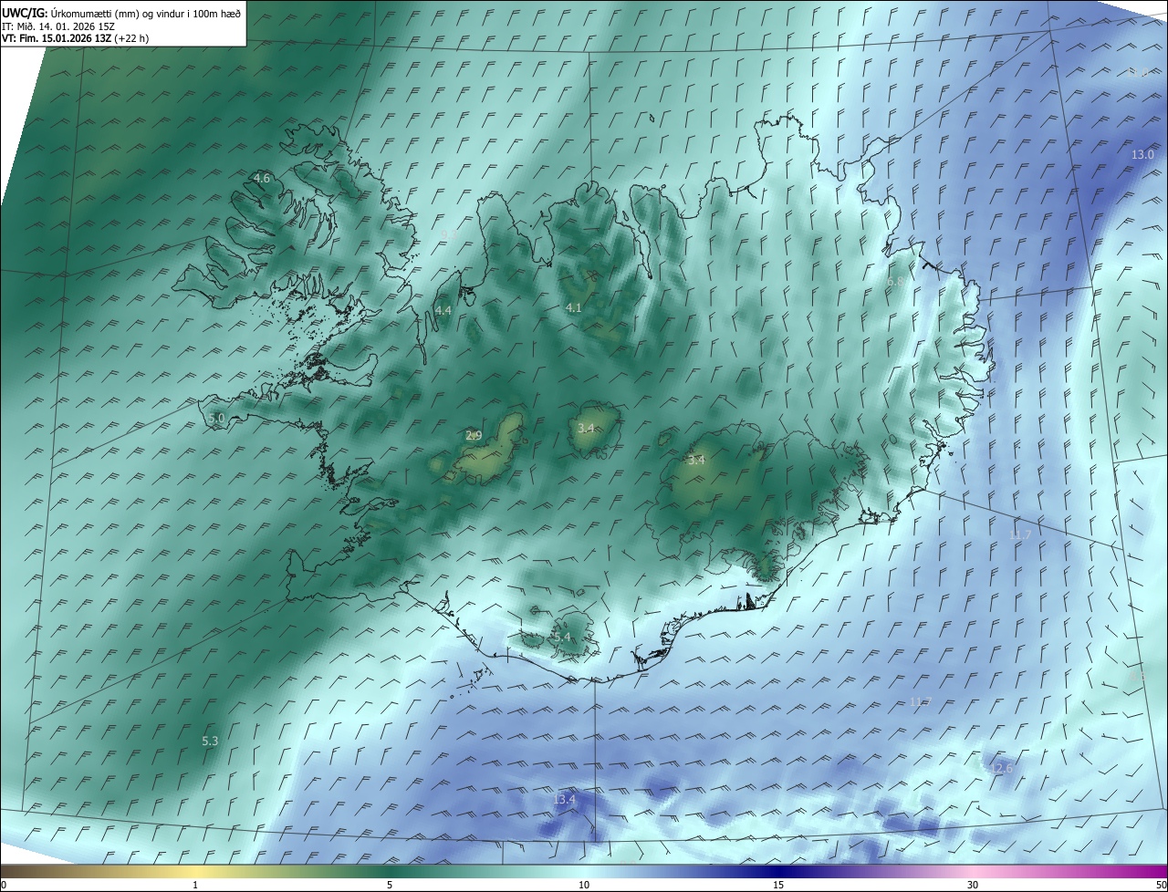
Task: Click the 13.0 value label near the northeast edge
Action: pyautogui.click(x=1142, y=155)
